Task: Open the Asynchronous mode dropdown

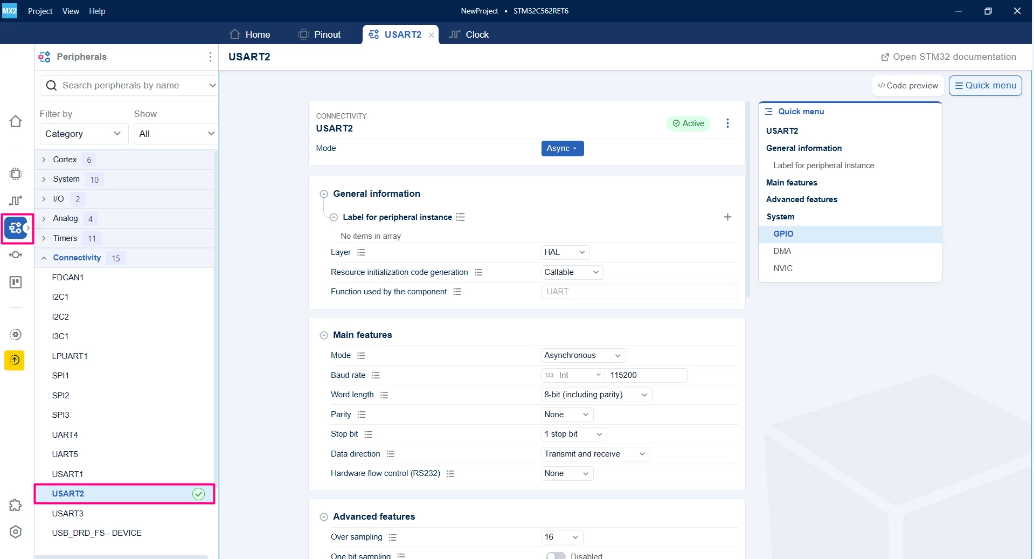Action: click(583, 355)
